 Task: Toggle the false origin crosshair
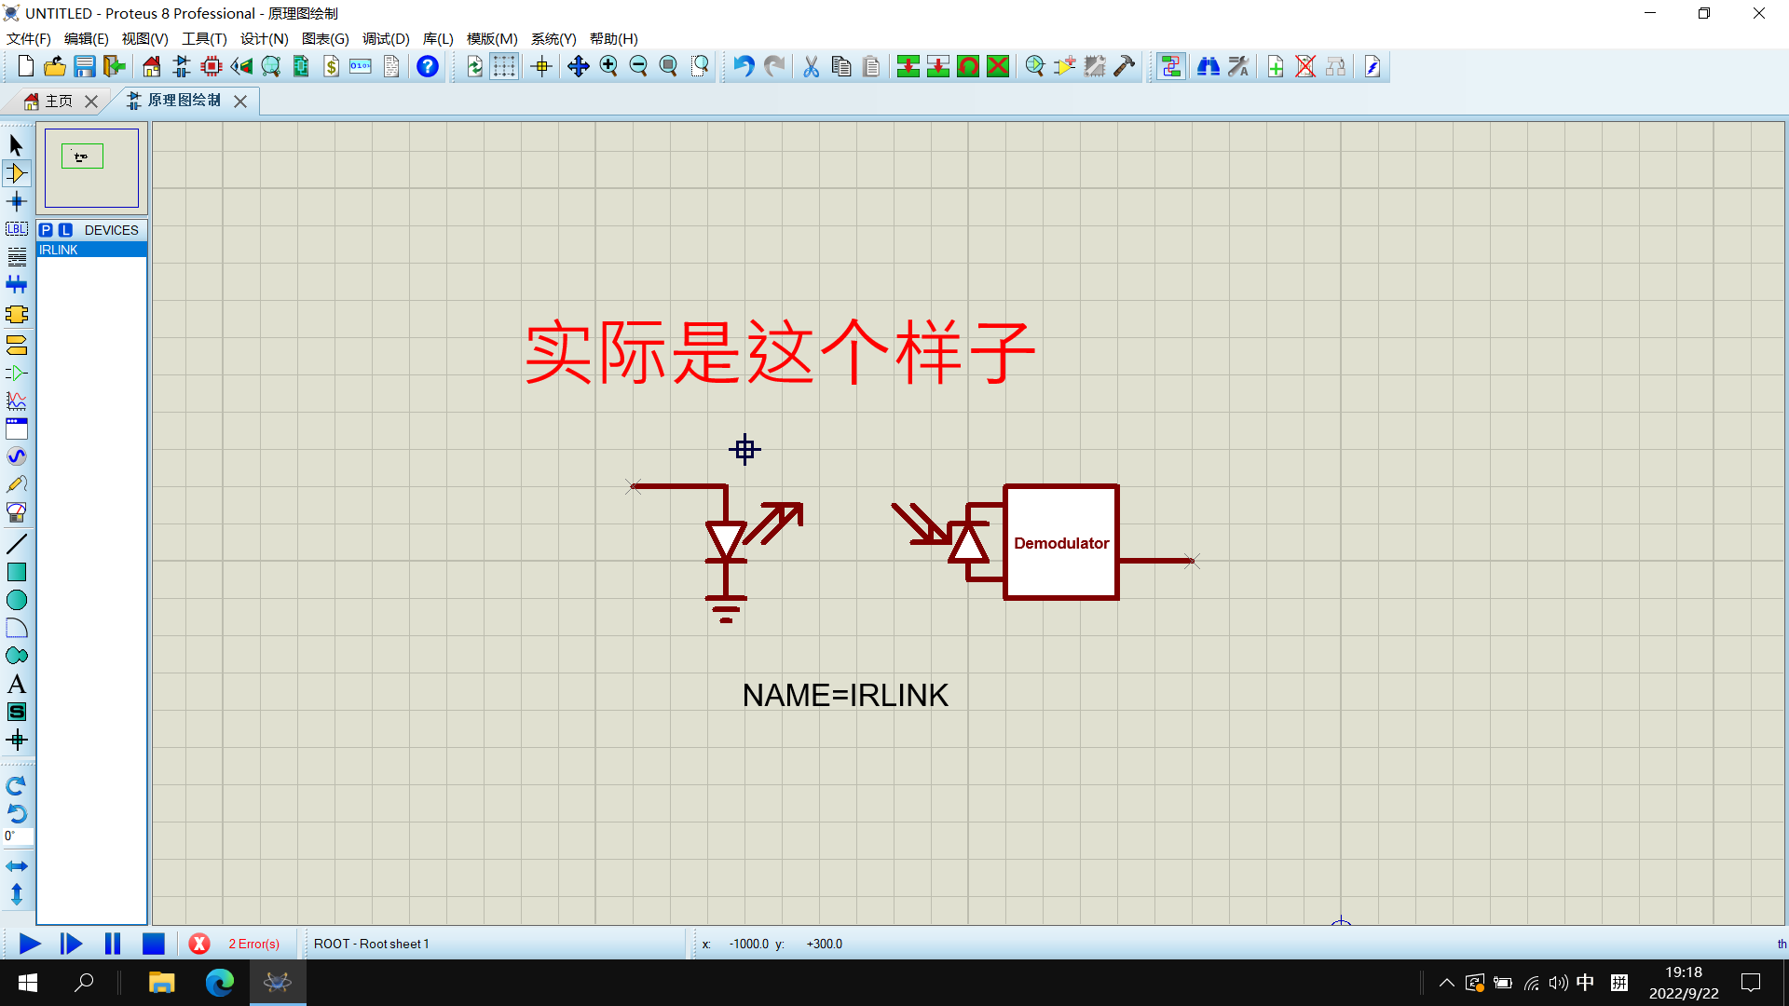[x=540, y=66]
